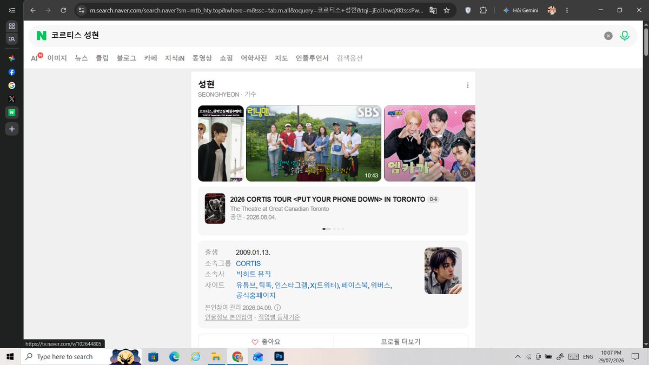Switch to the X pinned tab
This screenshot has width=649, height=365.
(12, 99)
